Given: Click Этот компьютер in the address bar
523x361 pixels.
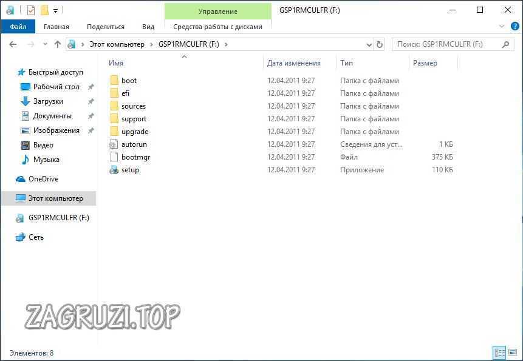Looking at the screenshot, I should 117,44.
